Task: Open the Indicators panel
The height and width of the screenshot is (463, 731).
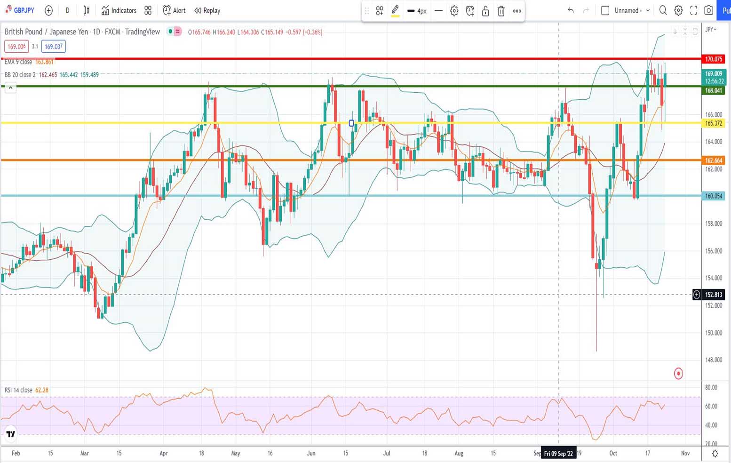Action: (119, 10)
